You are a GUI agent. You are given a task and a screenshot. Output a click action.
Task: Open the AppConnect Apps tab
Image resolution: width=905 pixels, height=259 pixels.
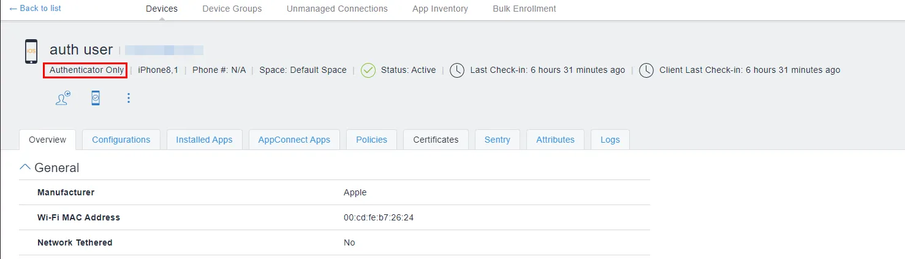294,140
